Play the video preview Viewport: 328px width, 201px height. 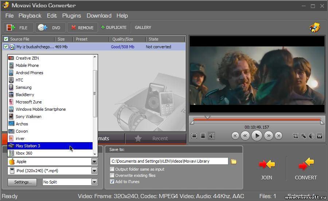click(257, 136)
